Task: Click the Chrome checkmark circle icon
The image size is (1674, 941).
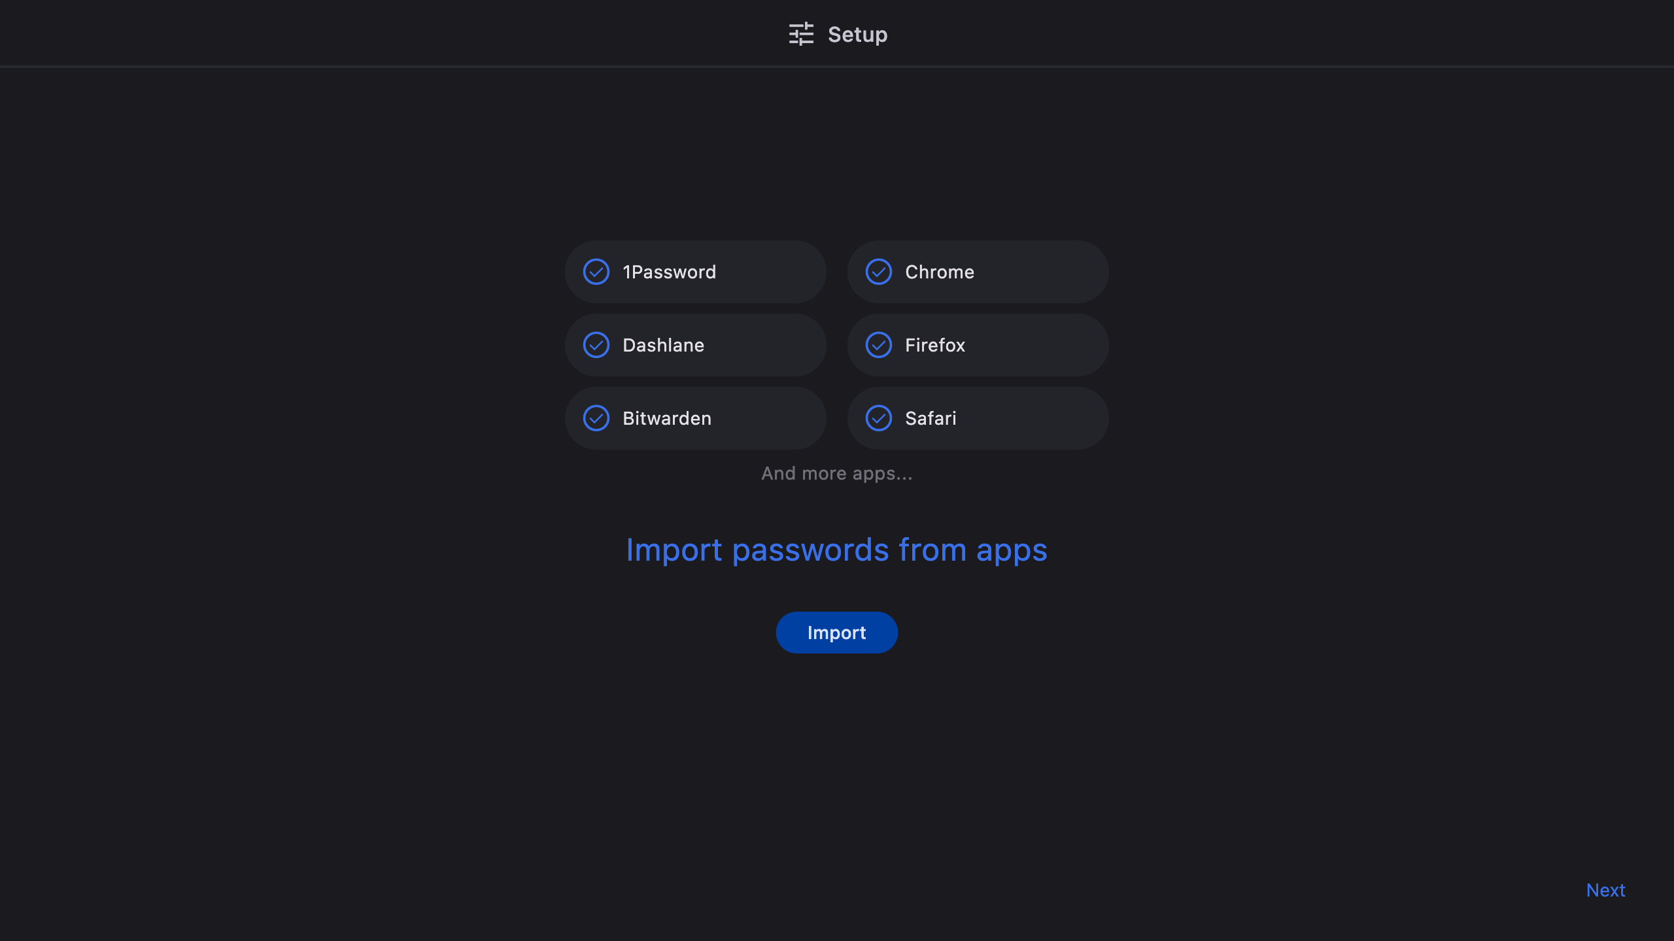Action: tap(879, 272)
